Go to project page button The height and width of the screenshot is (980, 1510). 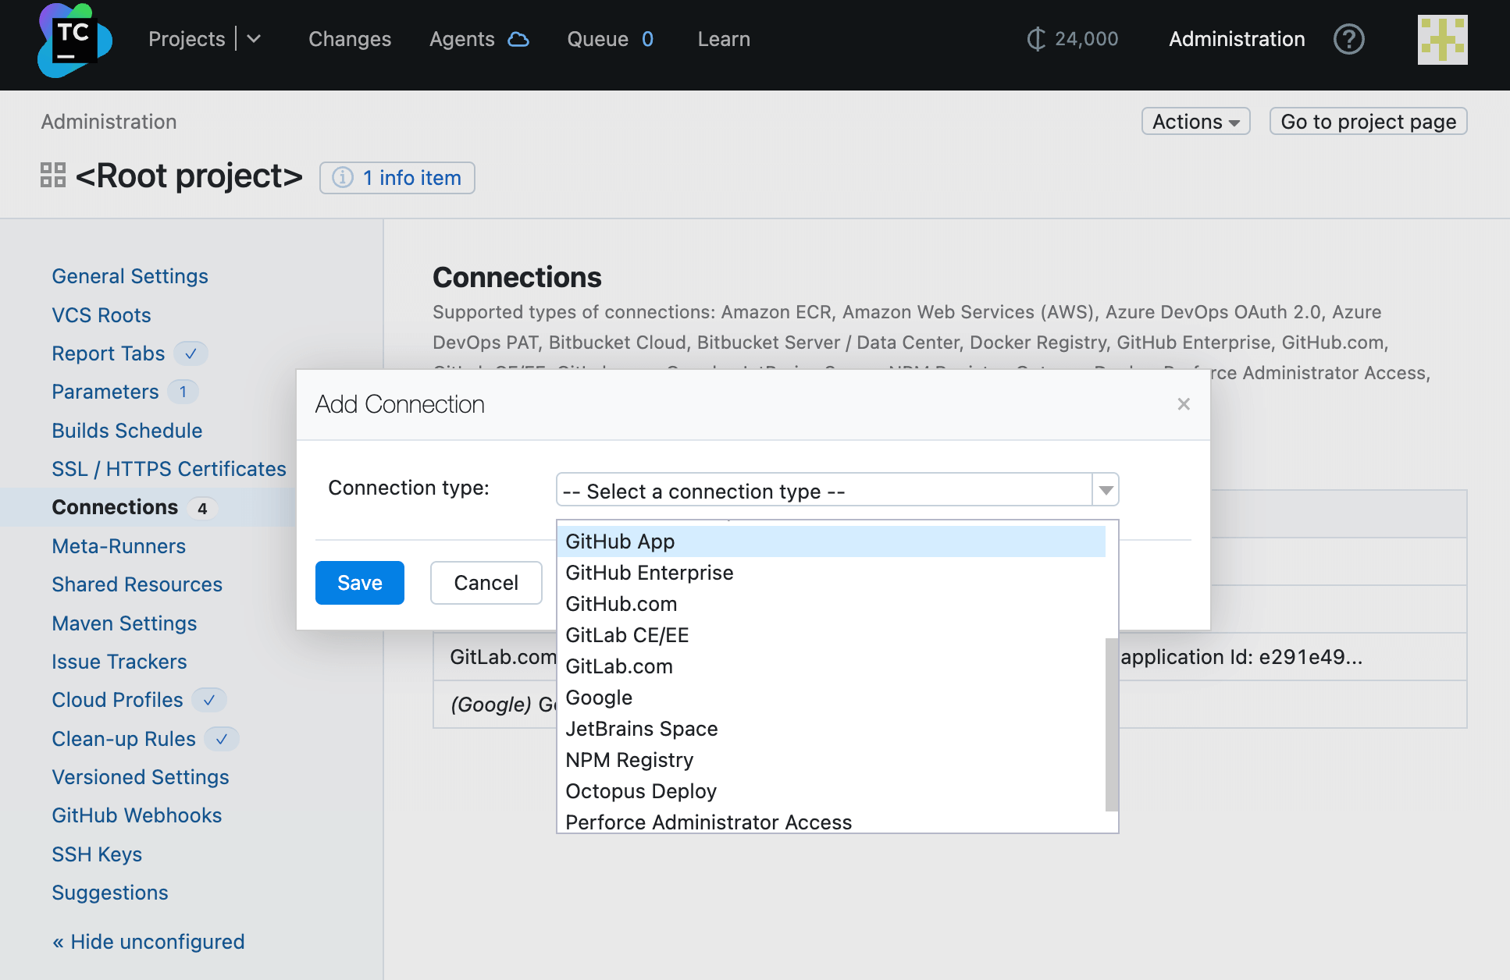tap(1368, 122)
